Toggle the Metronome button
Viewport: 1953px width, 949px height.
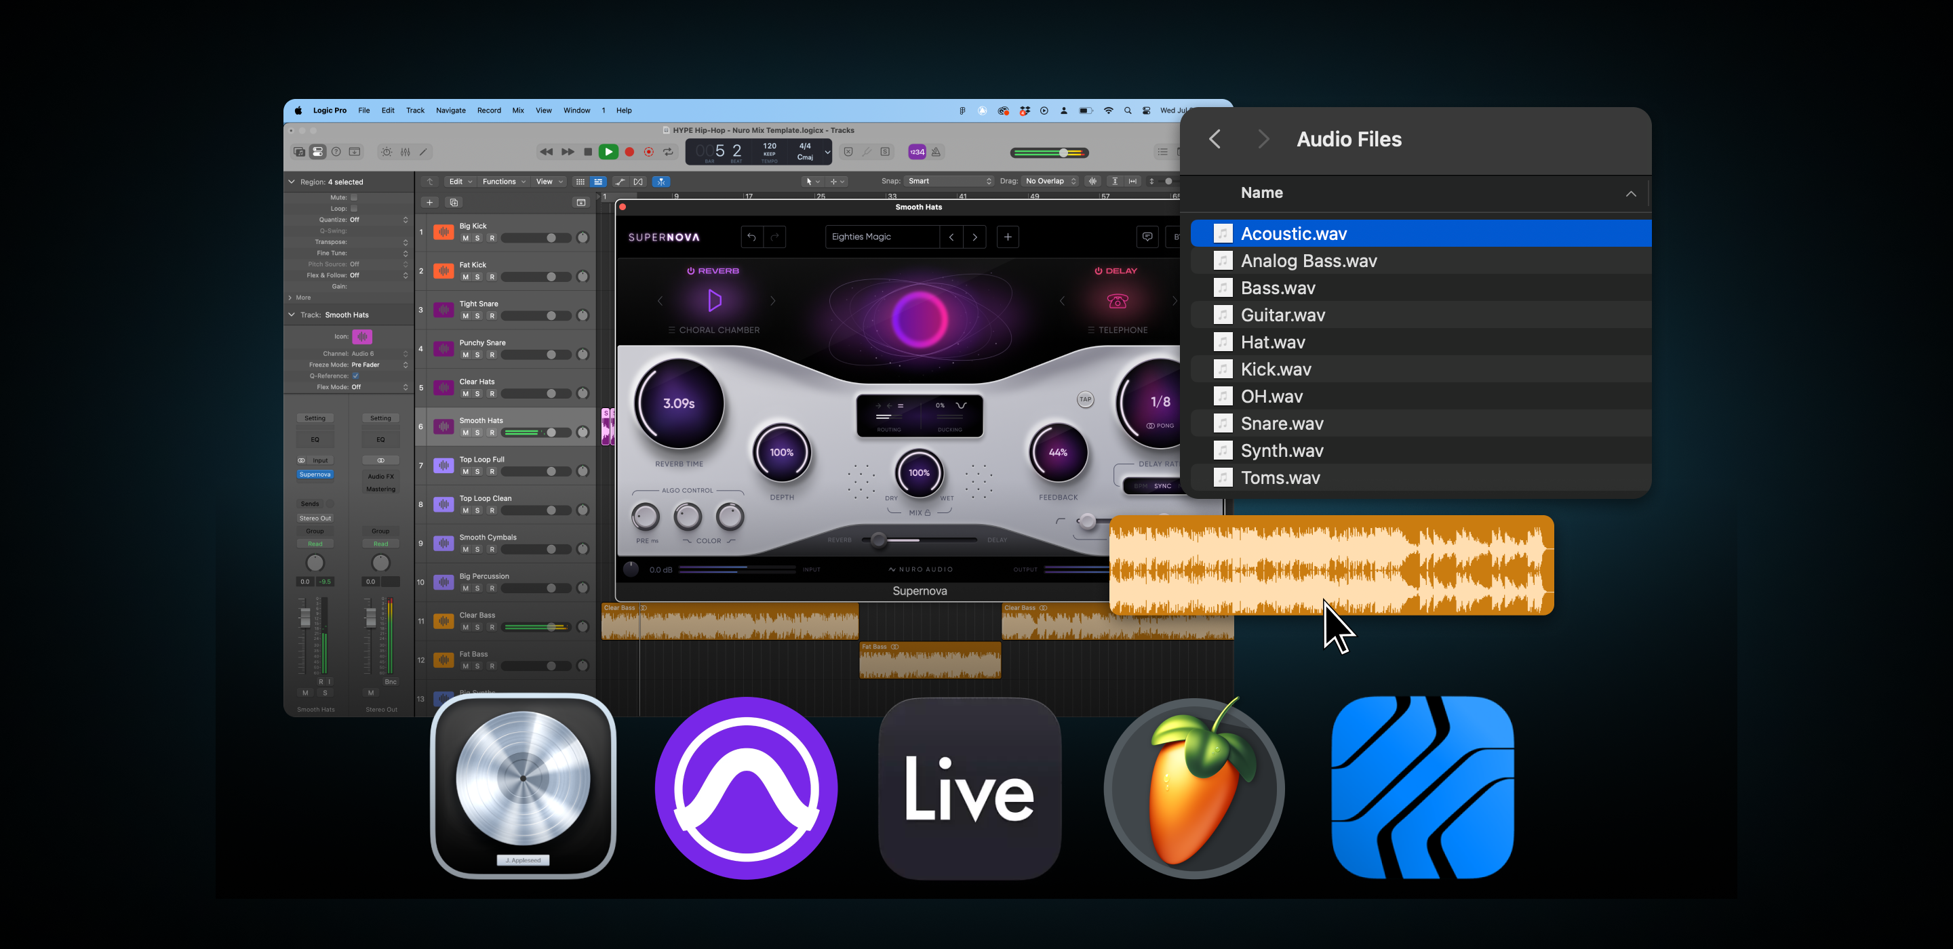[936, 152]
